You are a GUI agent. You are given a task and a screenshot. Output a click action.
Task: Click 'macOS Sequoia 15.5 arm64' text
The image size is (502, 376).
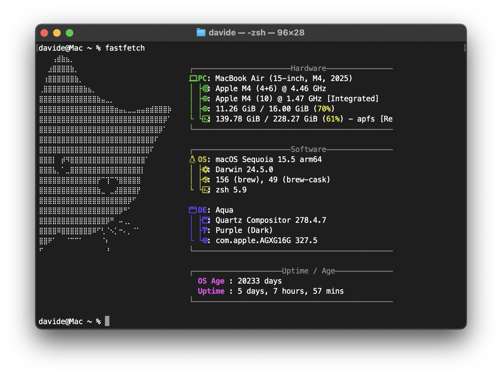(x=269, y=160)
